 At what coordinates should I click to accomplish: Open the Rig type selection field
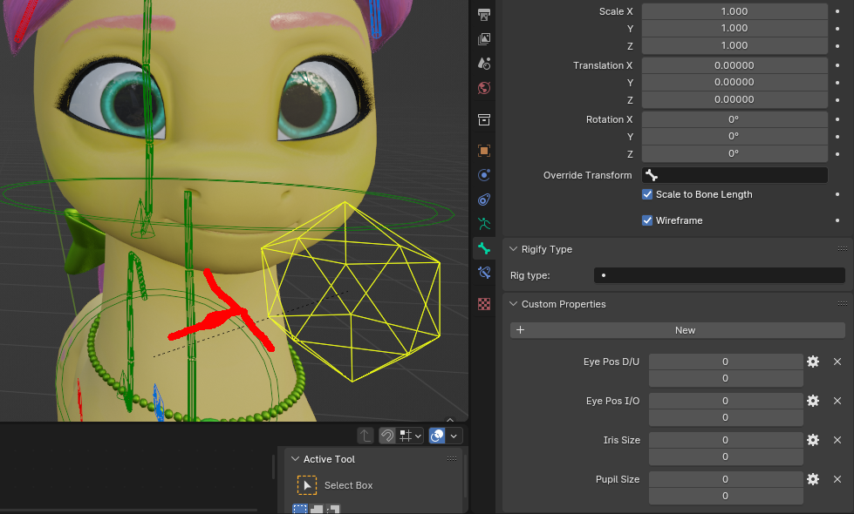click(x=719, y=275)
